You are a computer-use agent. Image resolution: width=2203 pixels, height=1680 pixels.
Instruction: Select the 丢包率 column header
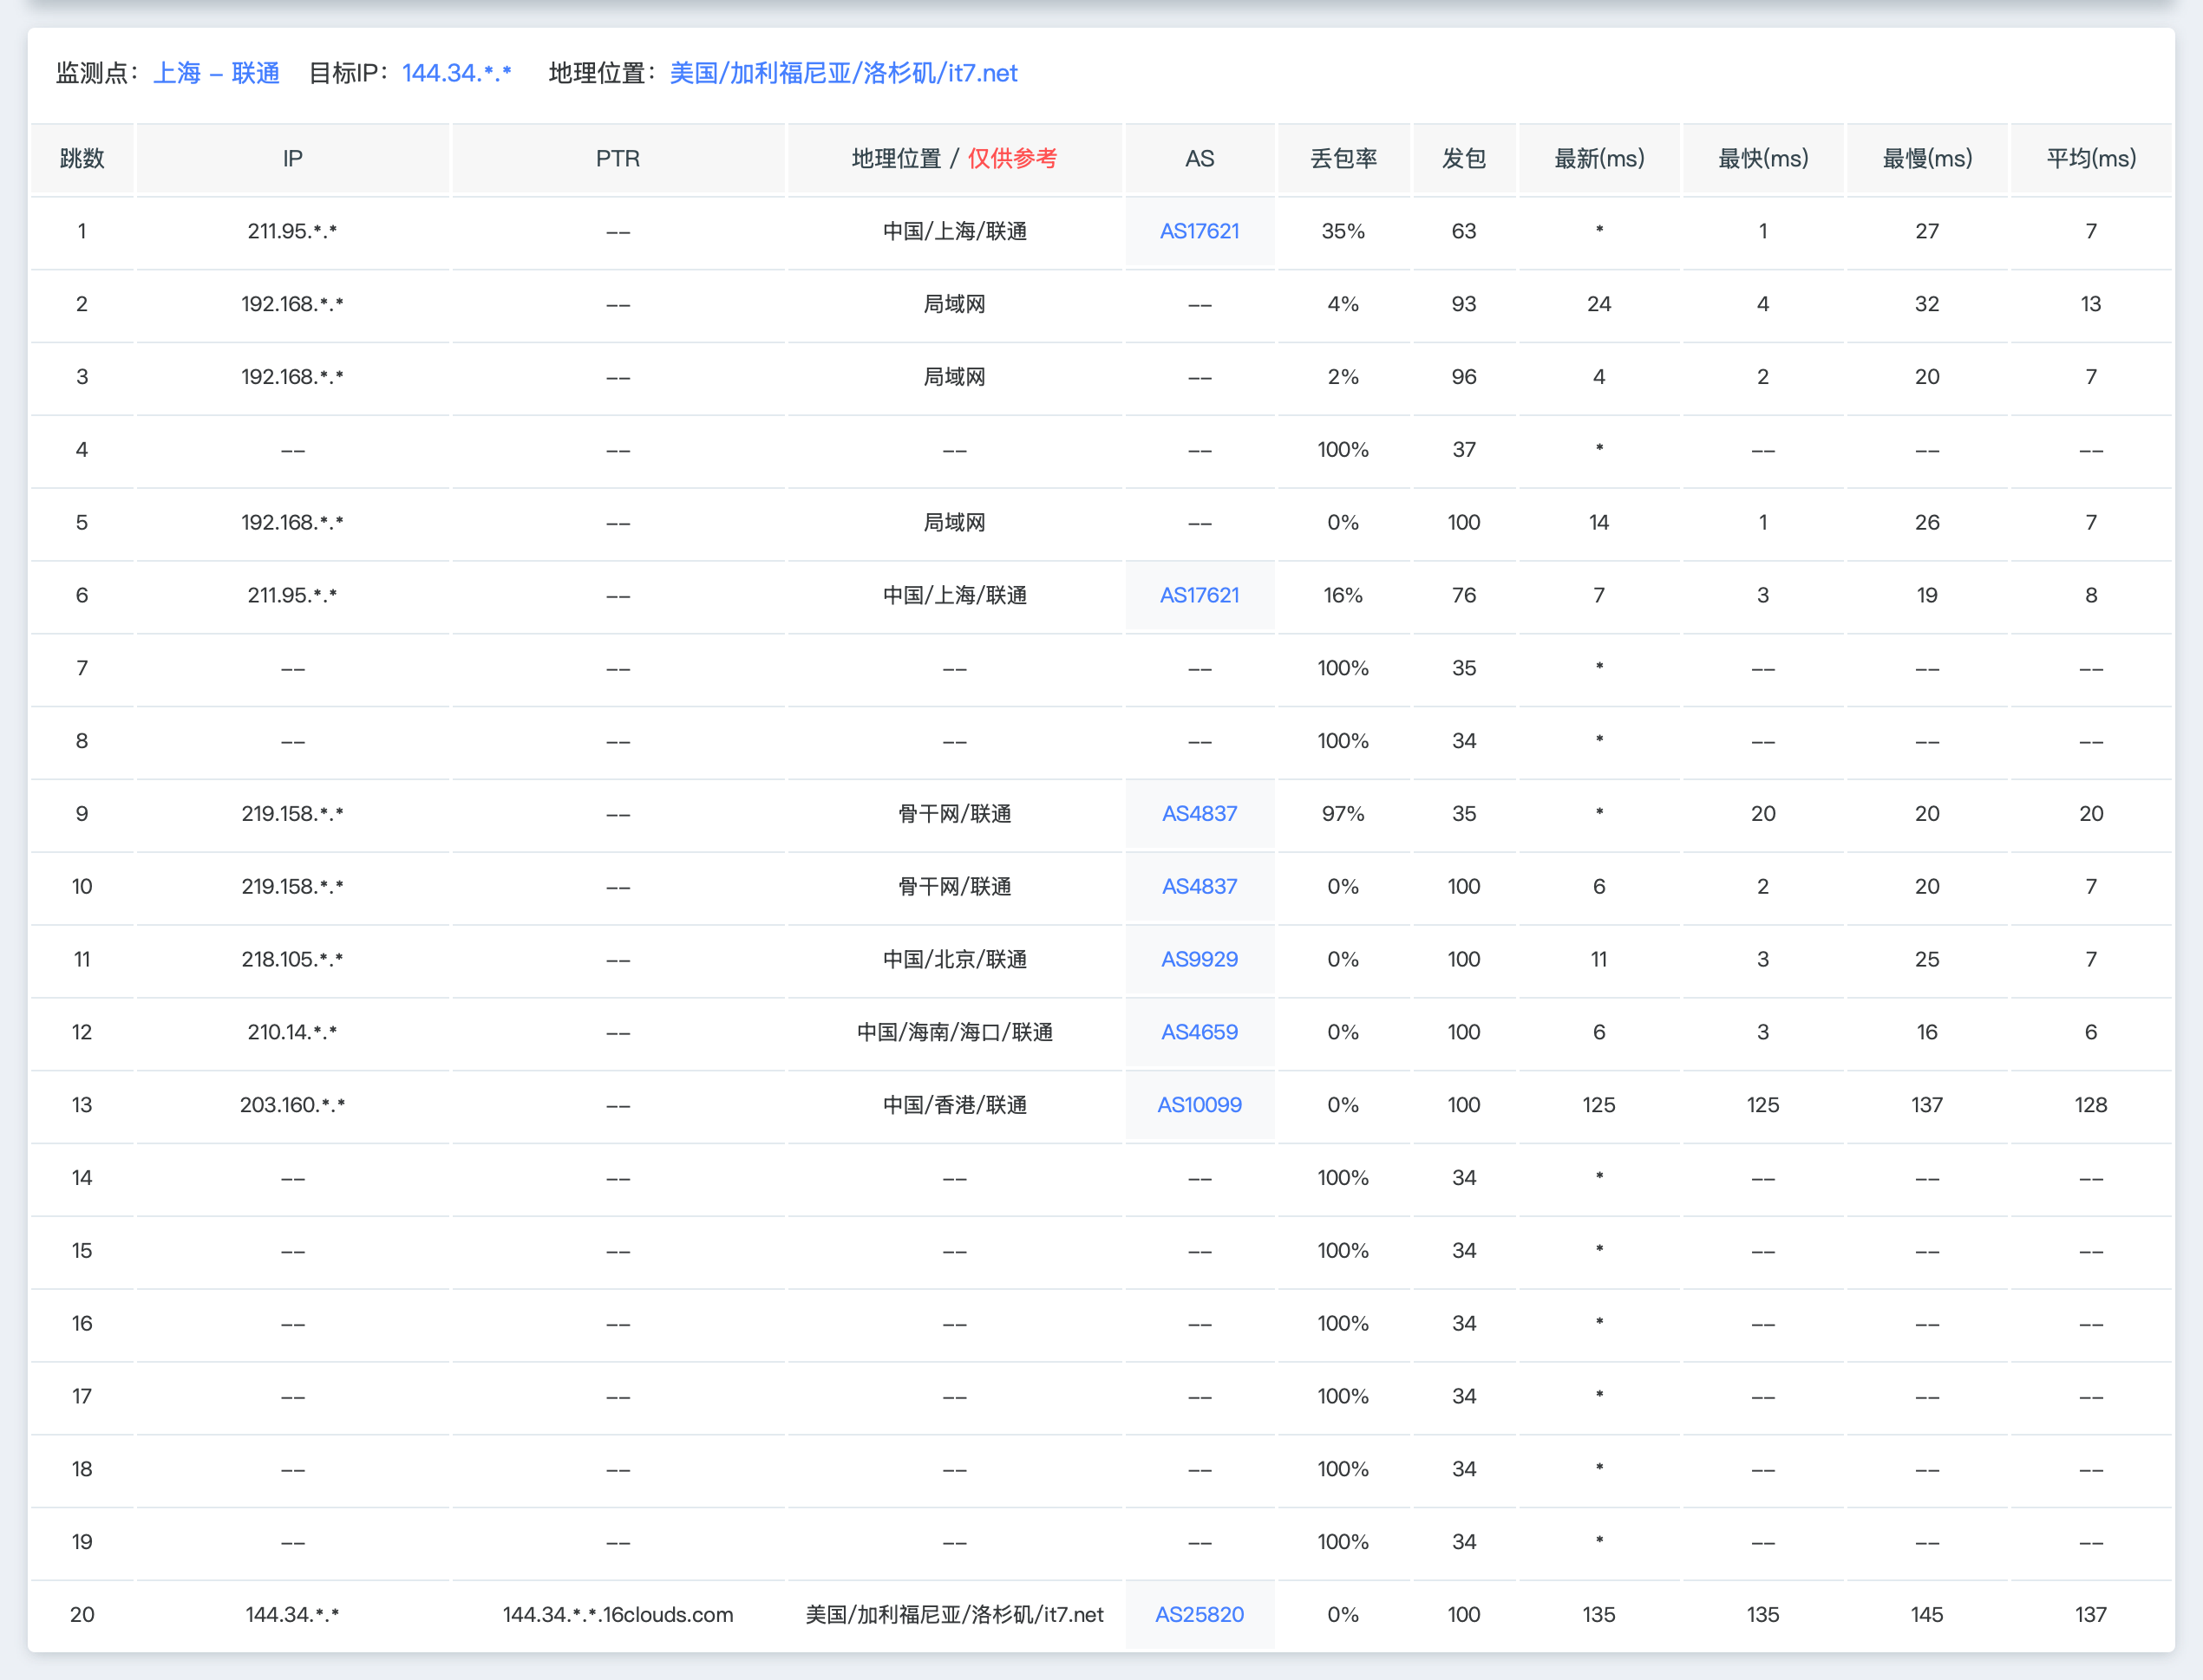[x=1343, y=158]
